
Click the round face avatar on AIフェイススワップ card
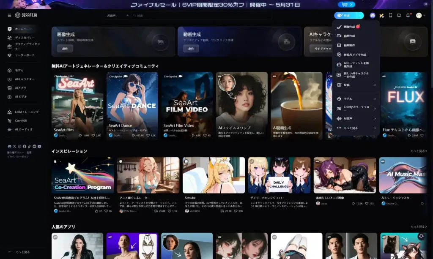coord(227,83)
